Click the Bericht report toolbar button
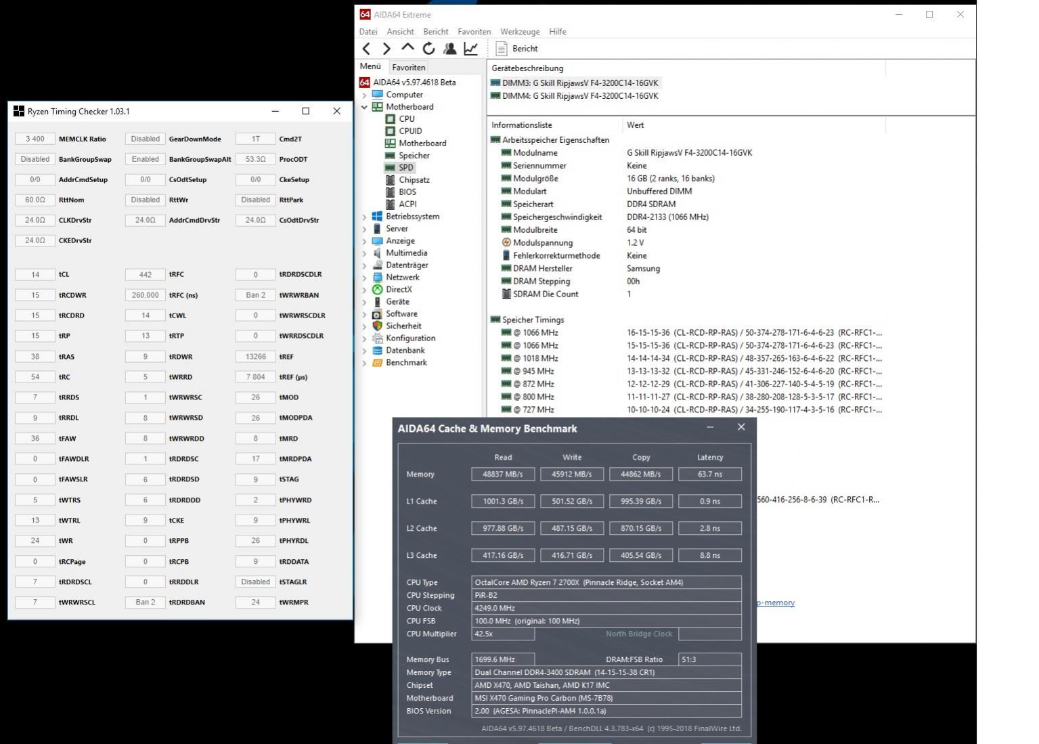This screenshot has height=744, width=1039. (517, 49)
